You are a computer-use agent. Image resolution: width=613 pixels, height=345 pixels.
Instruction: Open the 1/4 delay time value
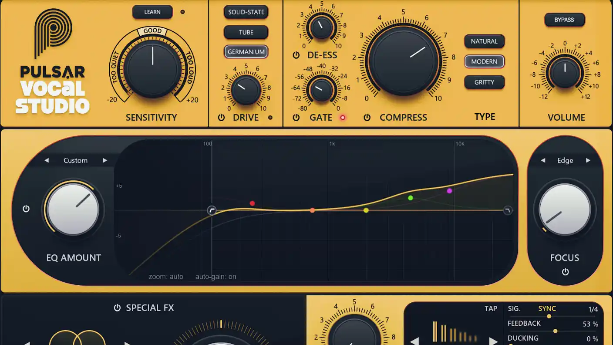pyautogui.click(x=593, y=309)
